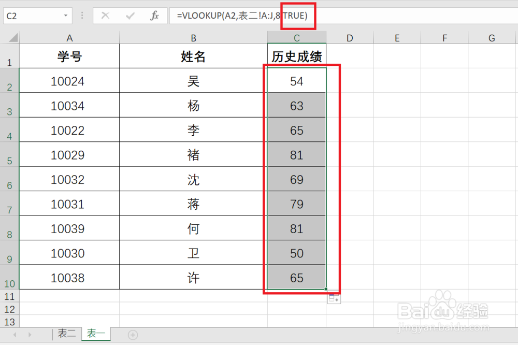518x345 pixels.
Task: Click the cell containing score 81 in row 5
Action: [x=296, y=154]
